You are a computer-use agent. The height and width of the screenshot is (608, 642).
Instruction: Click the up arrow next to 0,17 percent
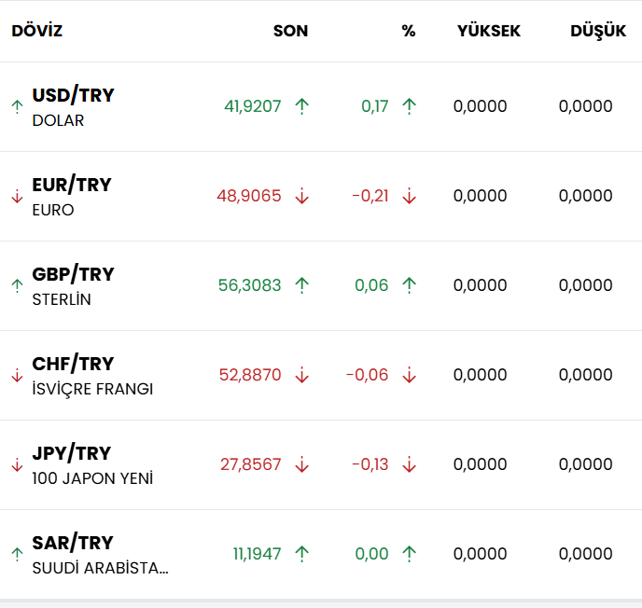point(409,106)
